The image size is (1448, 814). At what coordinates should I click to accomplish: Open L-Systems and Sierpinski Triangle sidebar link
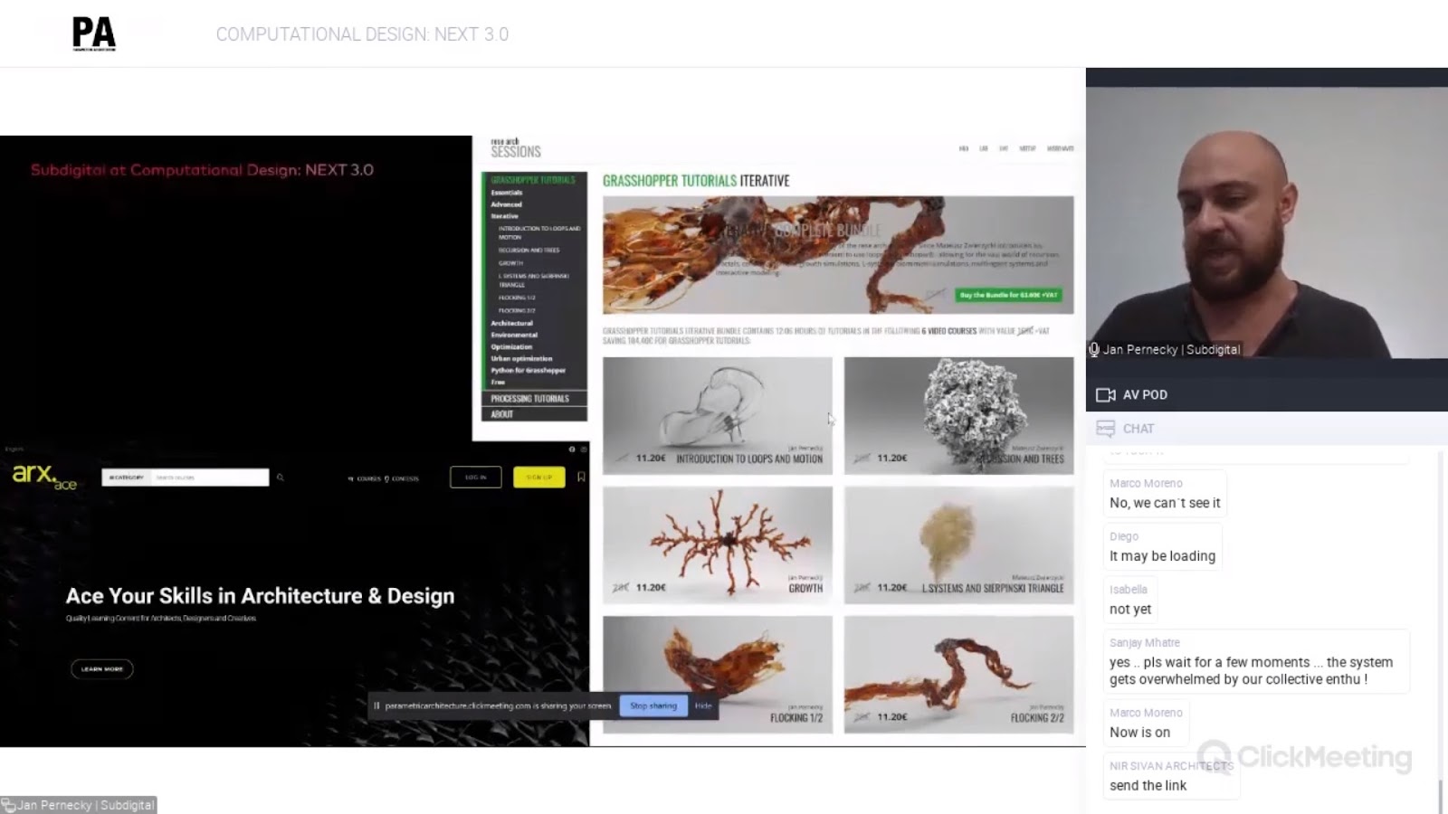(534, 280)
